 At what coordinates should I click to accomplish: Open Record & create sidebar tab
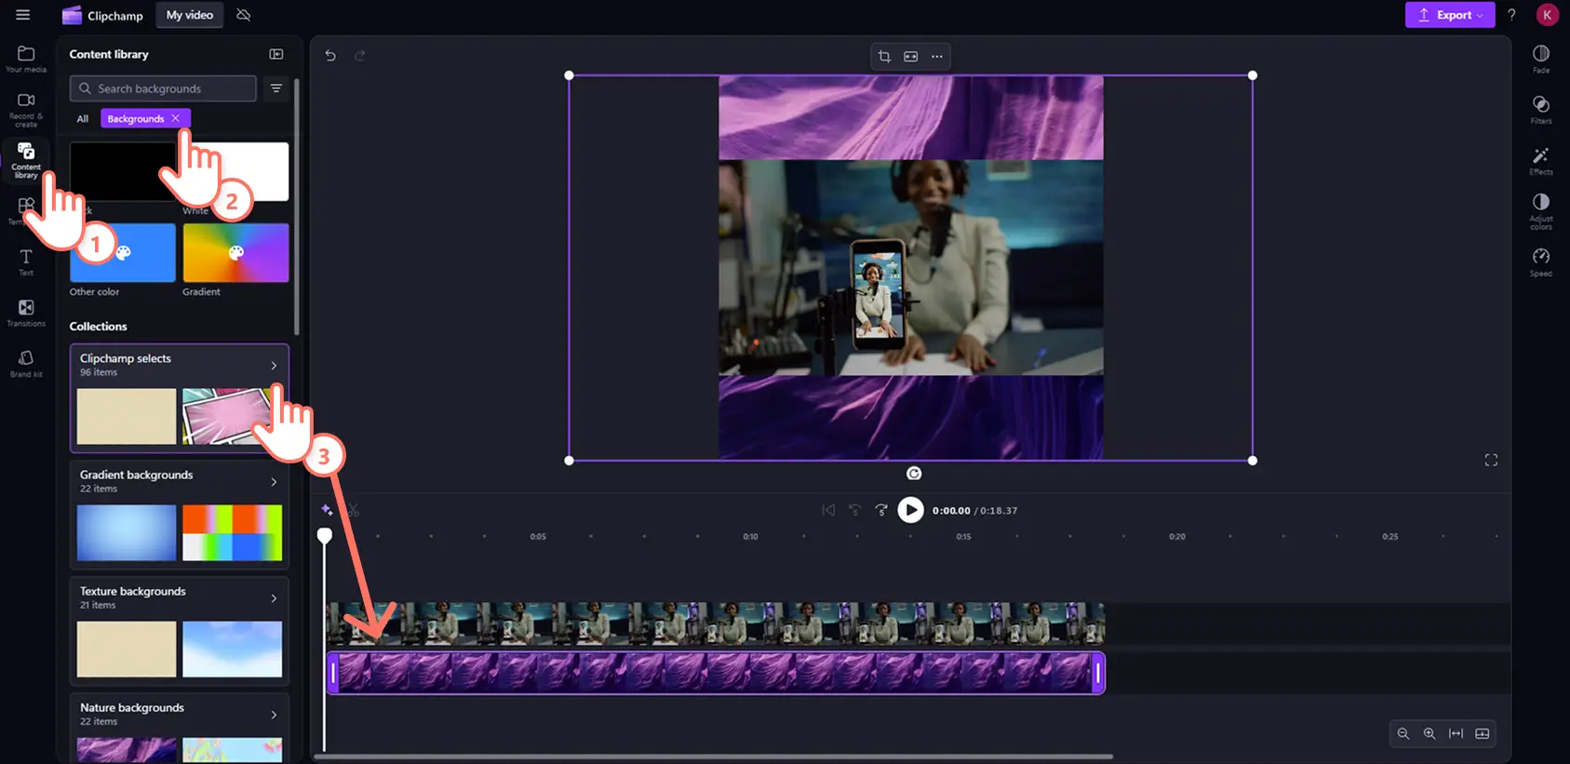26,109
